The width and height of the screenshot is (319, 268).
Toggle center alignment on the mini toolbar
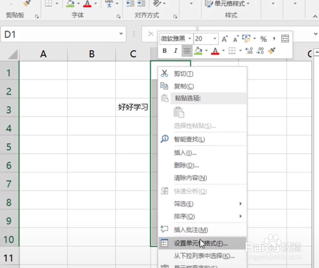(x=187, y=51)
